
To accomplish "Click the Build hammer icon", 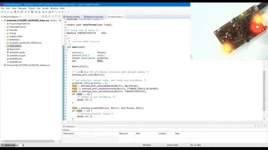I will click(15, 12).
